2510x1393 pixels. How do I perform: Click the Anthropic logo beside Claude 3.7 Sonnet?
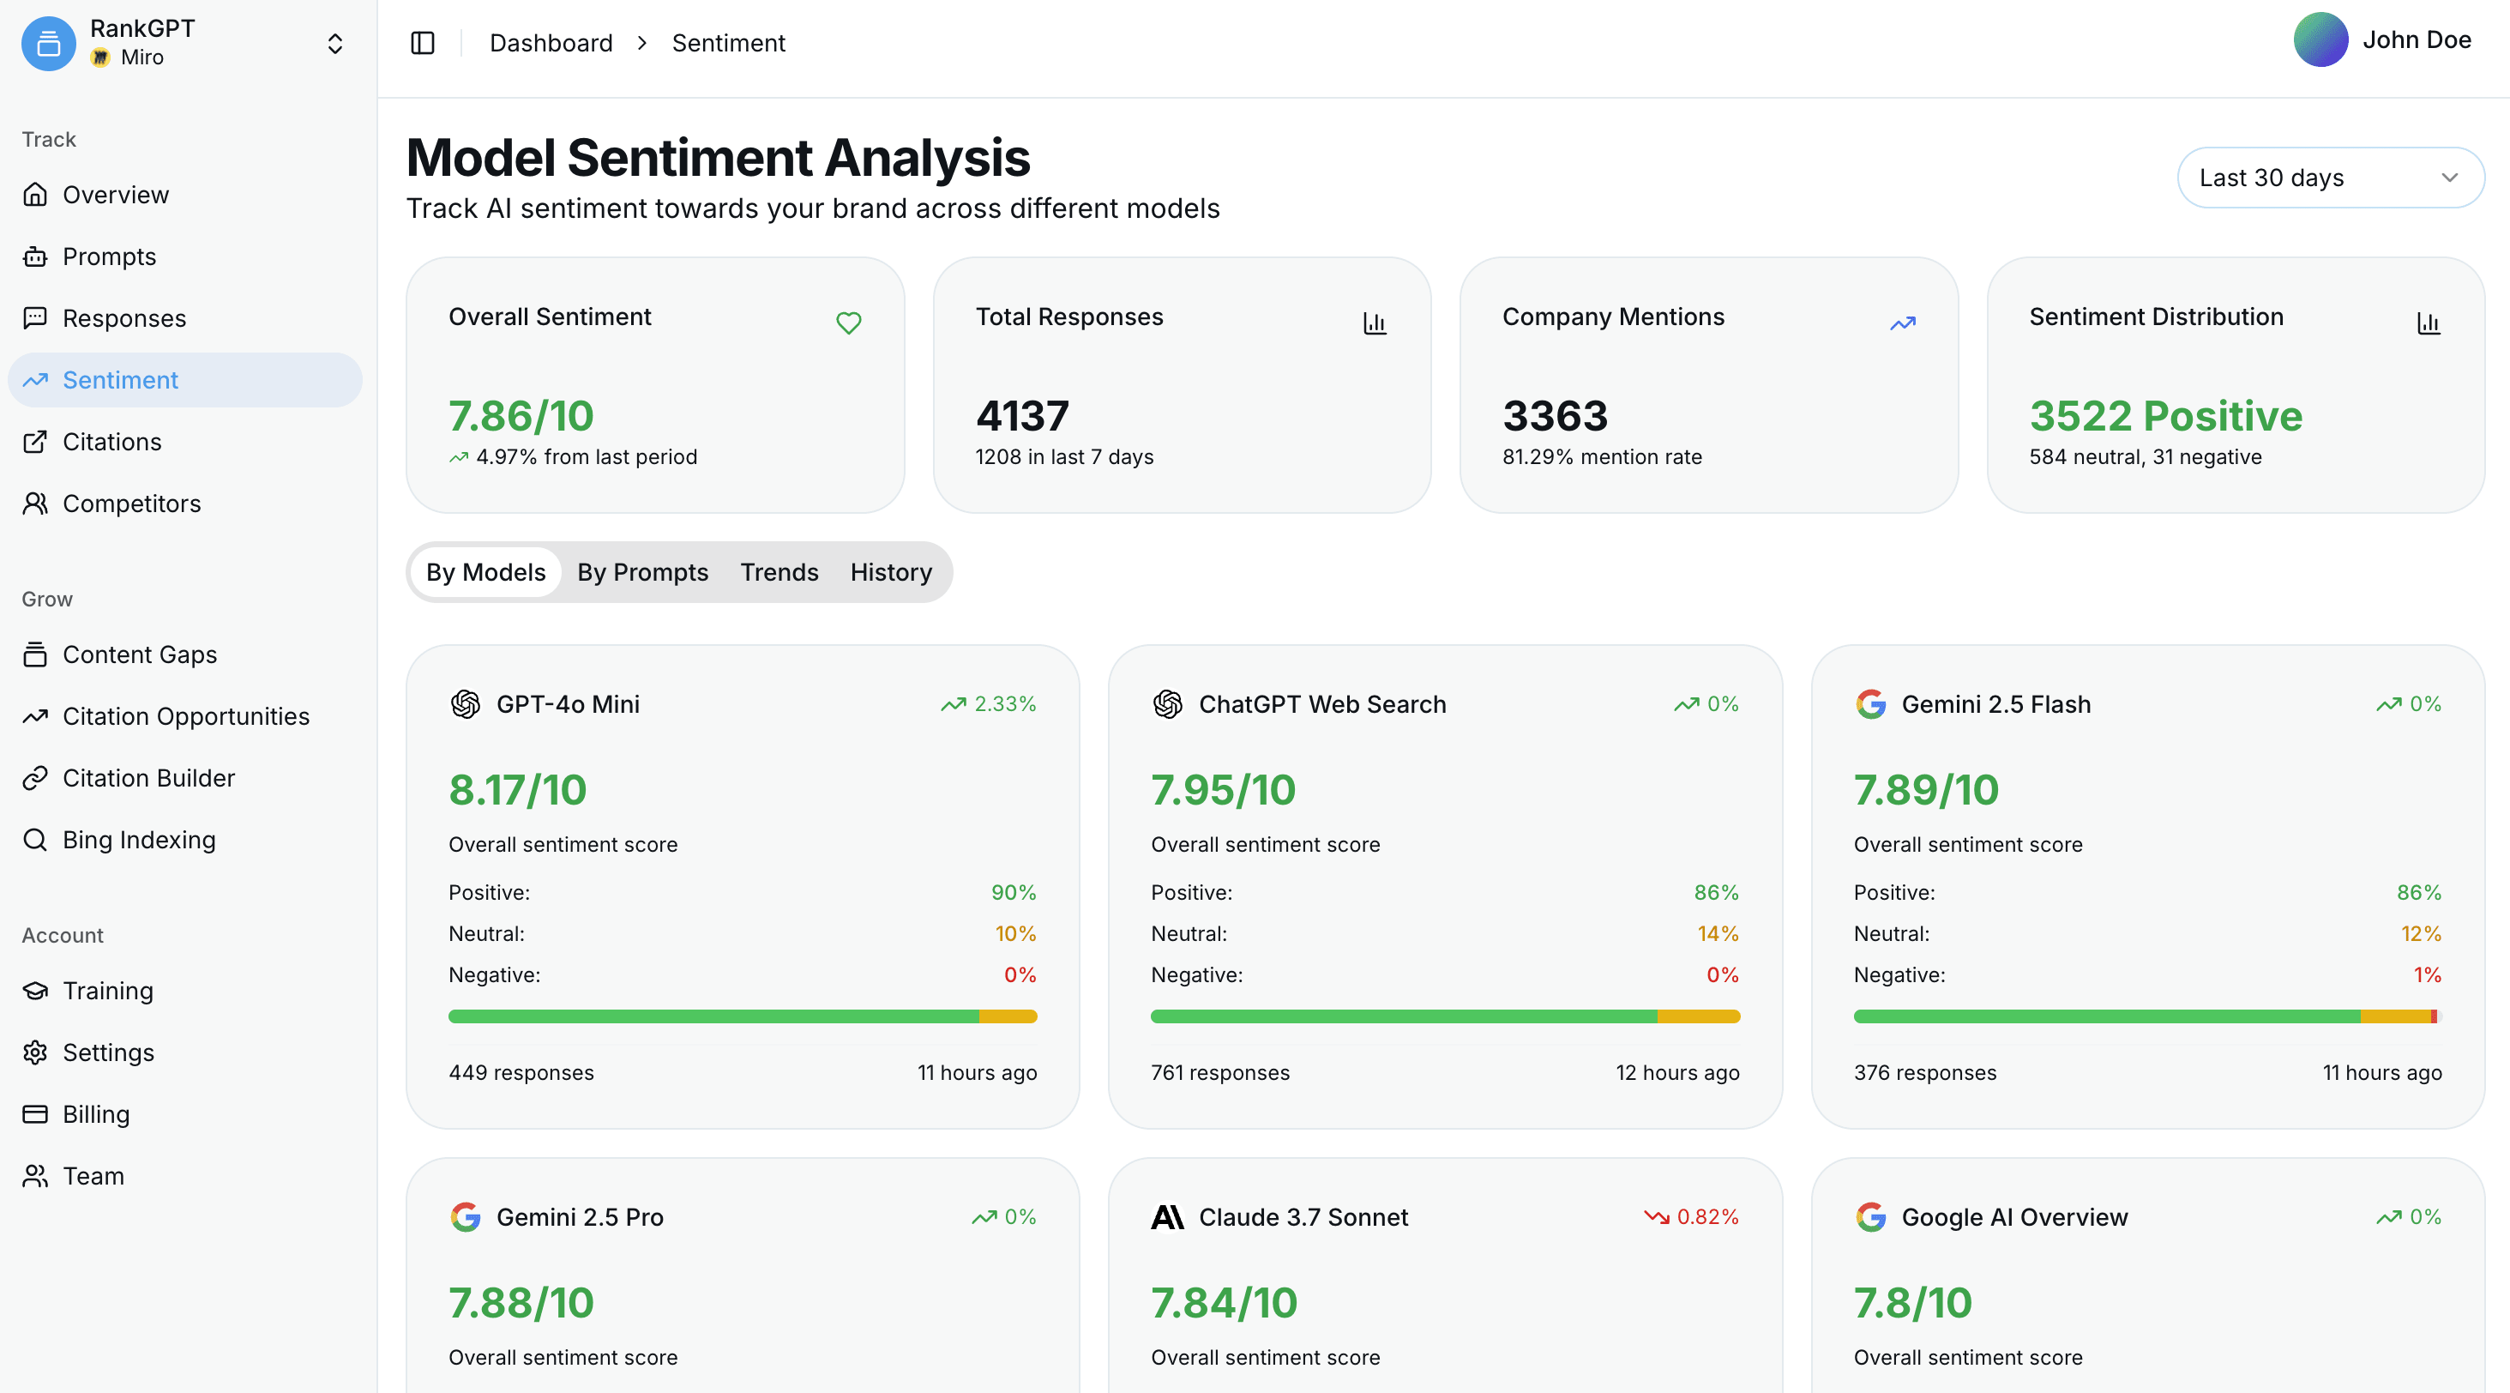[x=1167, y=1216]
